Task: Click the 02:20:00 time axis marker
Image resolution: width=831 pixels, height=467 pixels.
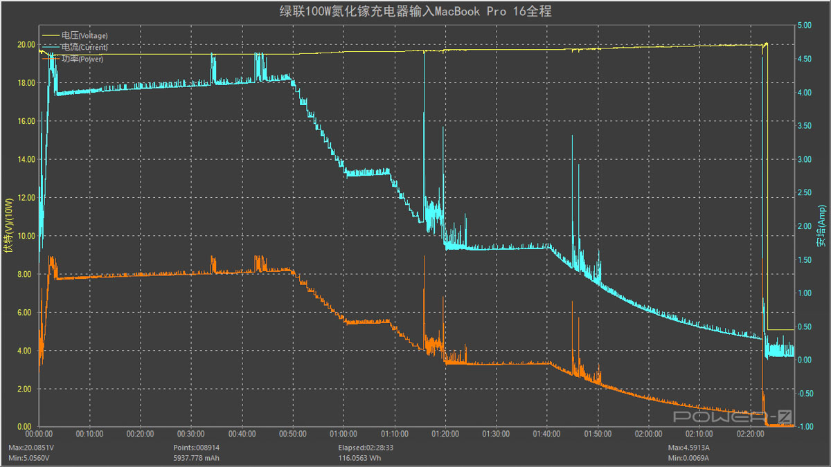Action: click(751, 434)
